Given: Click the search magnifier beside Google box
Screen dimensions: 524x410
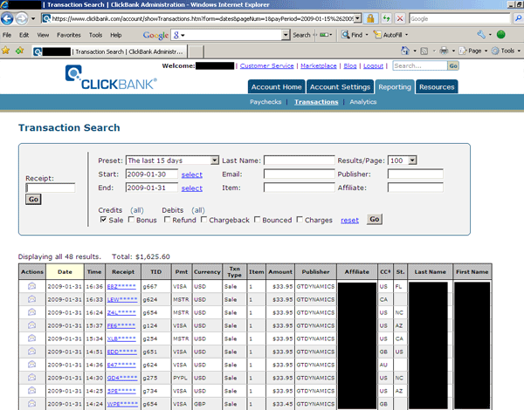Looking at the screenshot, I should [x=518, y=18].
